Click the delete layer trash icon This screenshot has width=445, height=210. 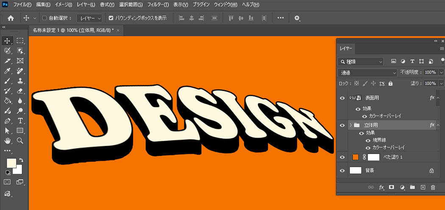click(x=433, y=187)
